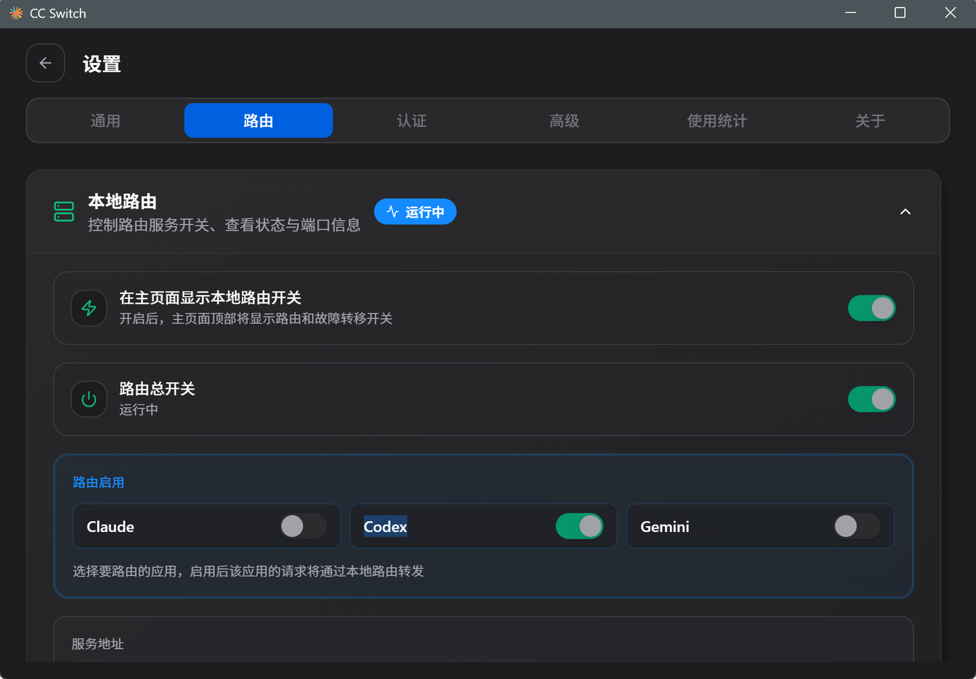Disable the Codex routing toggle
This screenshot has height=679, width=976.
[x=579, y=527]
